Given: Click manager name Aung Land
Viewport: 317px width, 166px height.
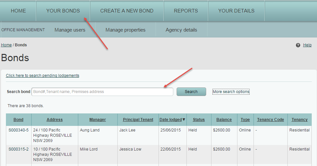Looking at the screenshot, I should tap(89, 130).
